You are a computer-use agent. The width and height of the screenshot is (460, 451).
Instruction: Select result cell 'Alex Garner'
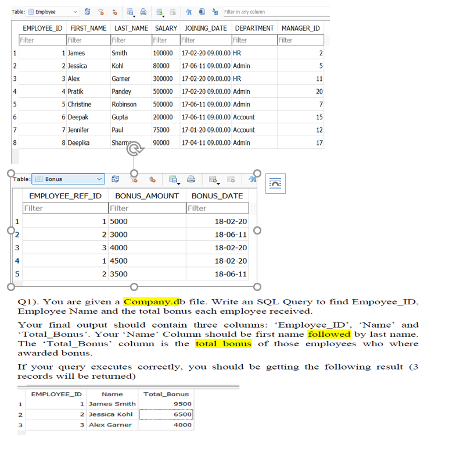point(112,425)
